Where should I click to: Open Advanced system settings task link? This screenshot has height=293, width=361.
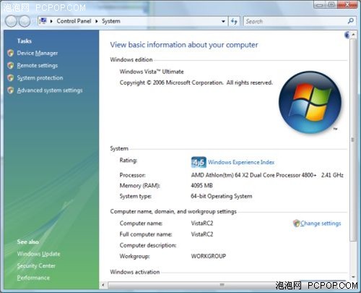pyautogui.click(x=50, y=90)
